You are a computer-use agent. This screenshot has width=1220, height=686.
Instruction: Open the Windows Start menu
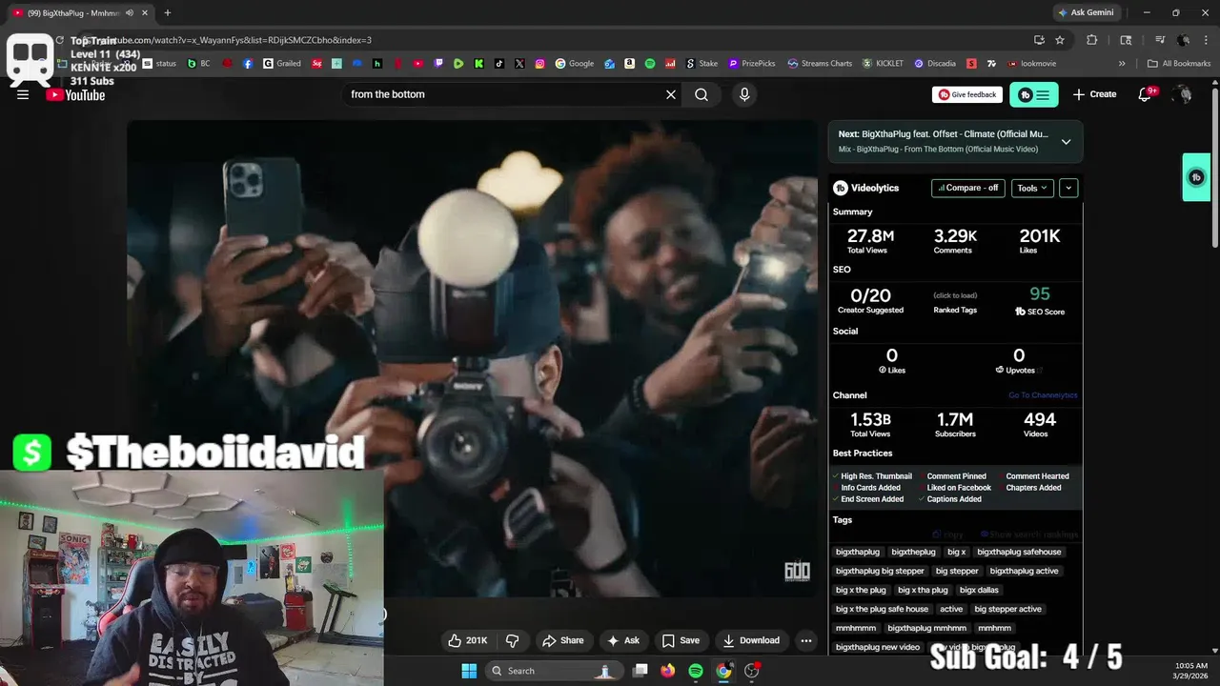coord(469,671)
